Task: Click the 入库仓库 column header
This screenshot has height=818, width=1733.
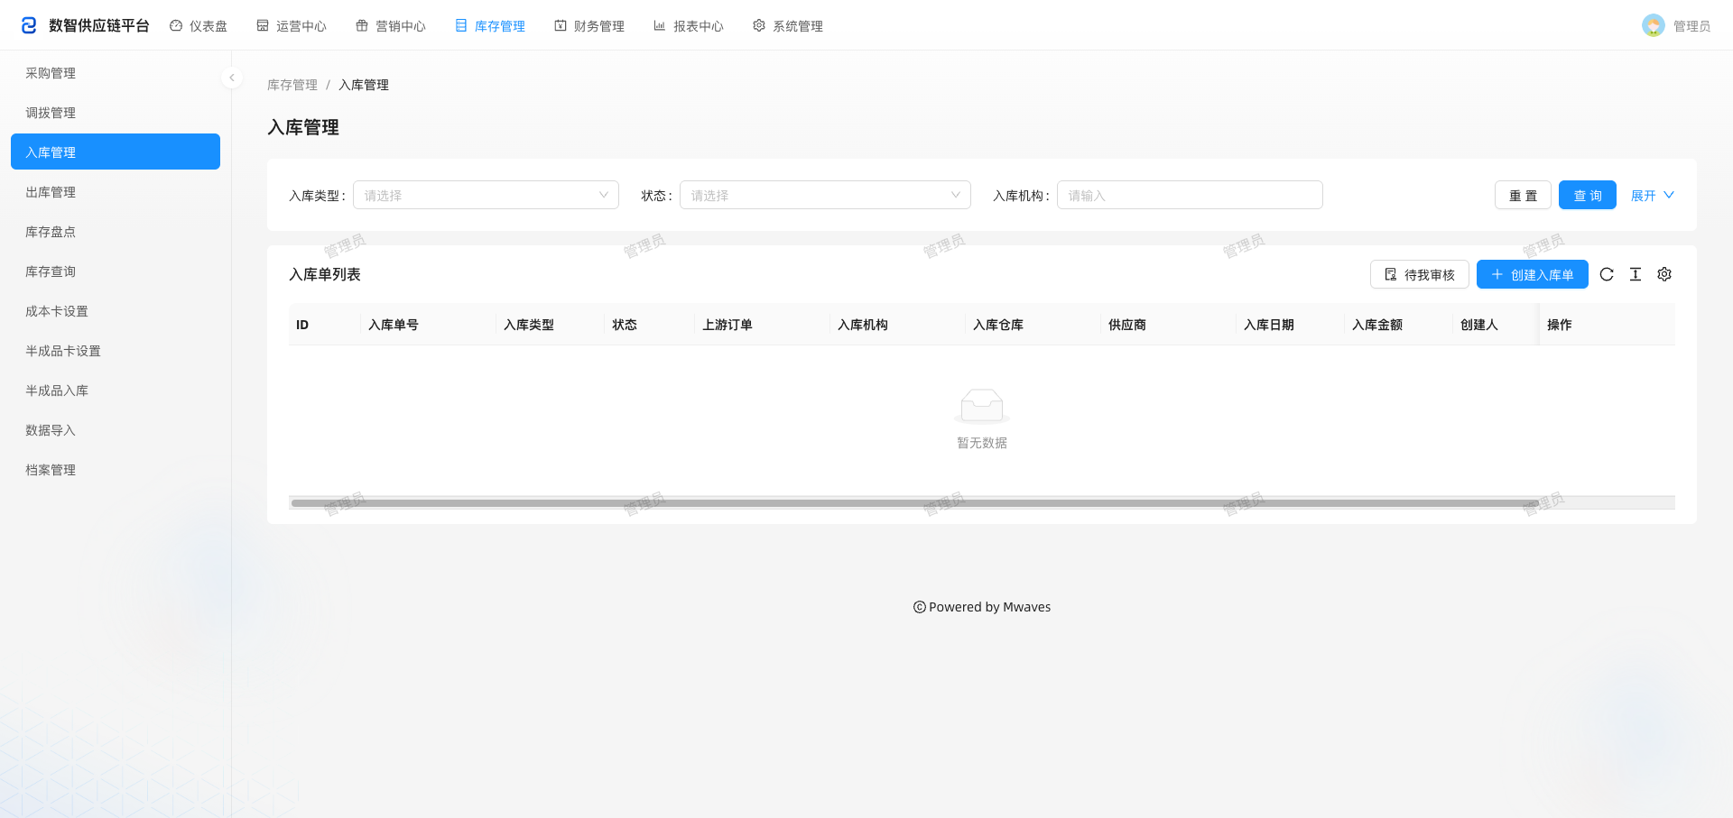Action: coord(1033,325)
